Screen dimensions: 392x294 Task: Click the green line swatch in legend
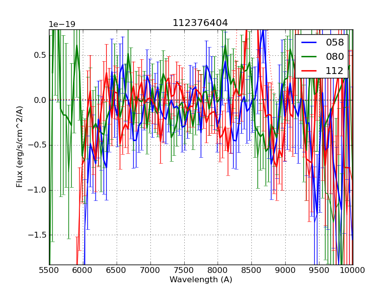pyautogui.click(x=309, y=57)
